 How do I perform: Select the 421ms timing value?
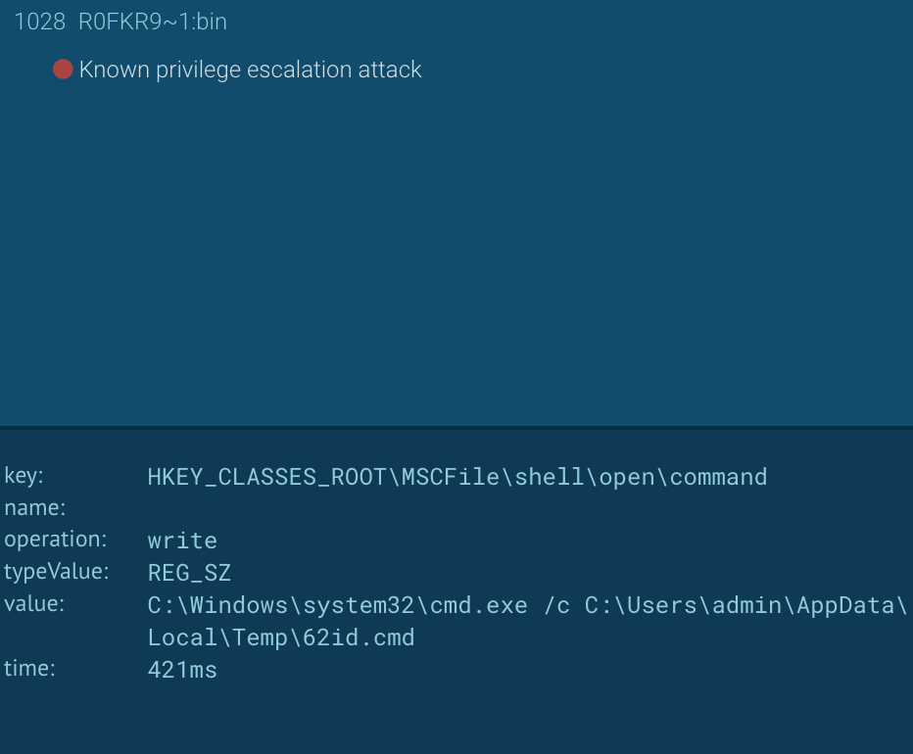[182, 670]
